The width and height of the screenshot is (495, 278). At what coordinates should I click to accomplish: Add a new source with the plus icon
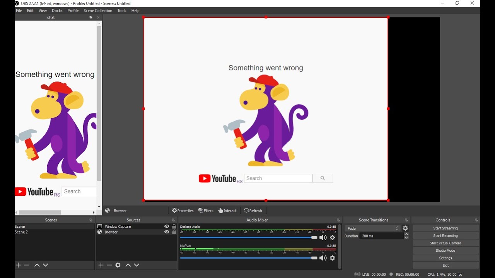[101, 265]
